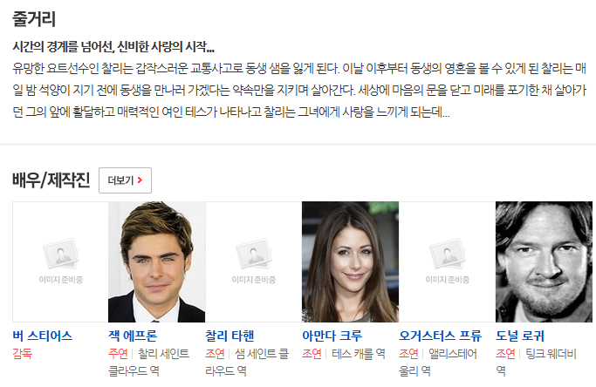The height and width of the screenshot is (387, 596).
Task: Open 도널 로귀's black and white photo
Action: point(544,261)
